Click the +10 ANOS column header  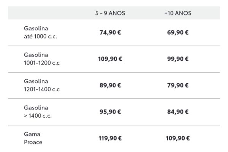[x=178, y=13]
